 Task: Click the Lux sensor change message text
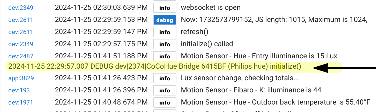[x=240, y=78]
